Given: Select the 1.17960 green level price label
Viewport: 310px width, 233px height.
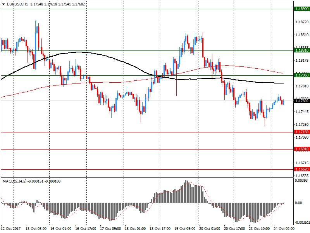Looking at the screenshot, I should (302, 75).
